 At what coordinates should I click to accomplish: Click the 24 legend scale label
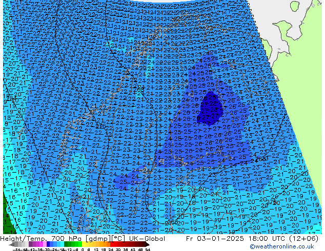(x=111, y=250)
